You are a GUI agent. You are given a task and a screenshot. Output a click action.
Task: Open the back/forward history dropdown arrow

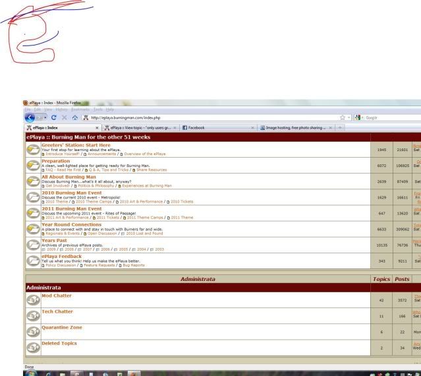tap(45, 117)
